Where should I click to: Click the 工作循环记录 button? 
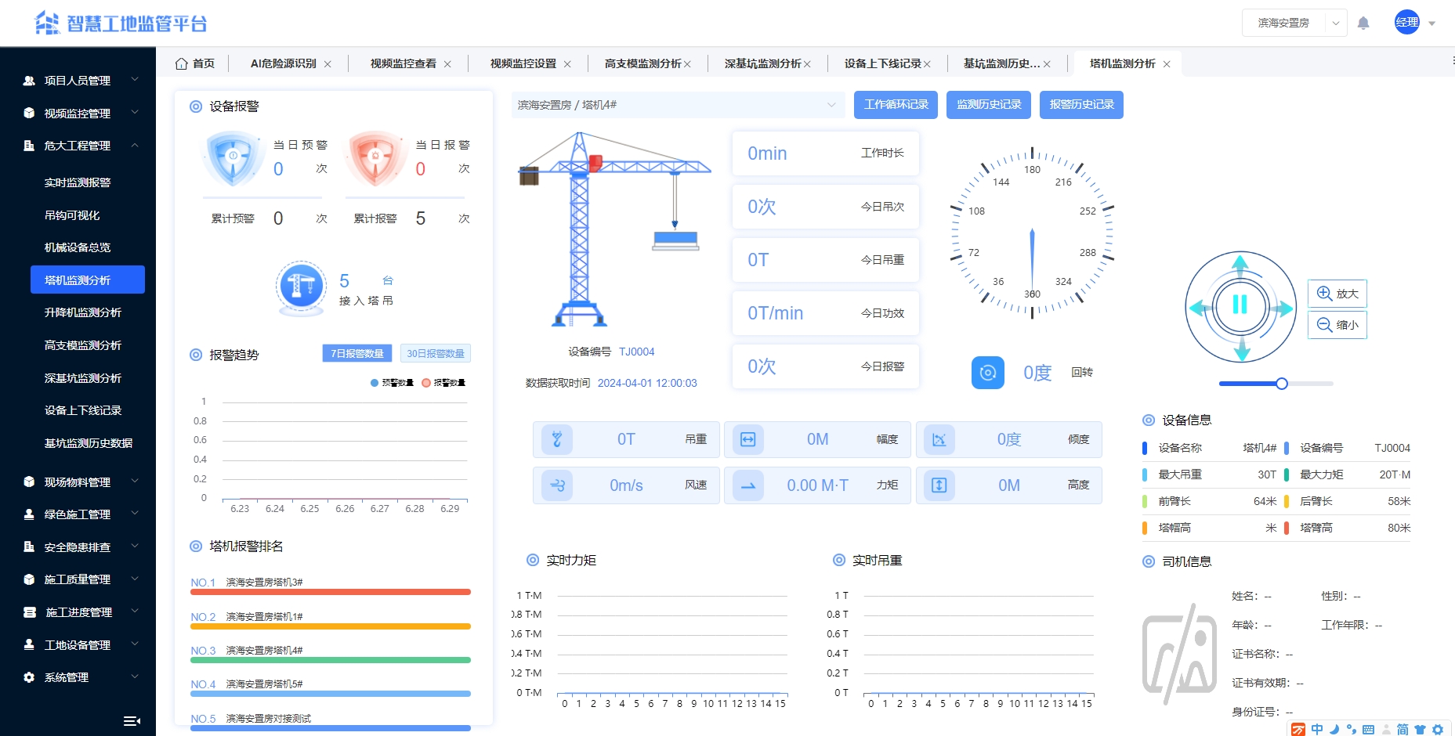tap(896, 104)
